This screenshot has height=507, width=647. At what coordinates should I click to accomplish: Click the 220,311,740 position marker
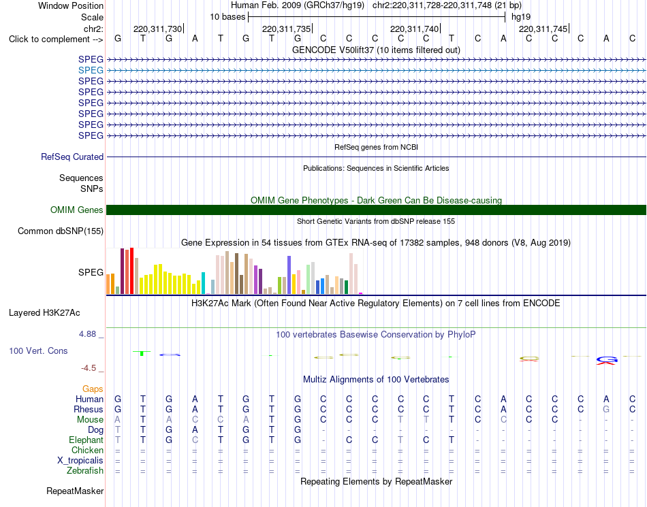414,29
